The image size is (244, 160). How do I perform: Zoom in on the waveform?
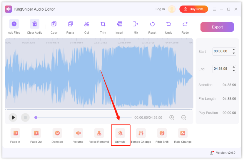pyautogui.click(x=172, y=117)
